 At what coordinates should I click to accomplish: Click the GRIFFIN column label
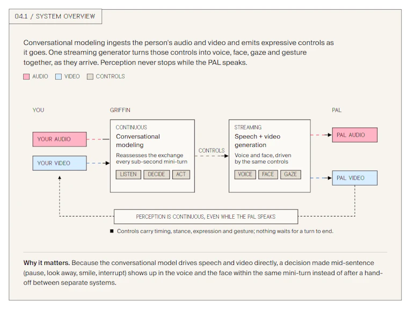(120, 110)
